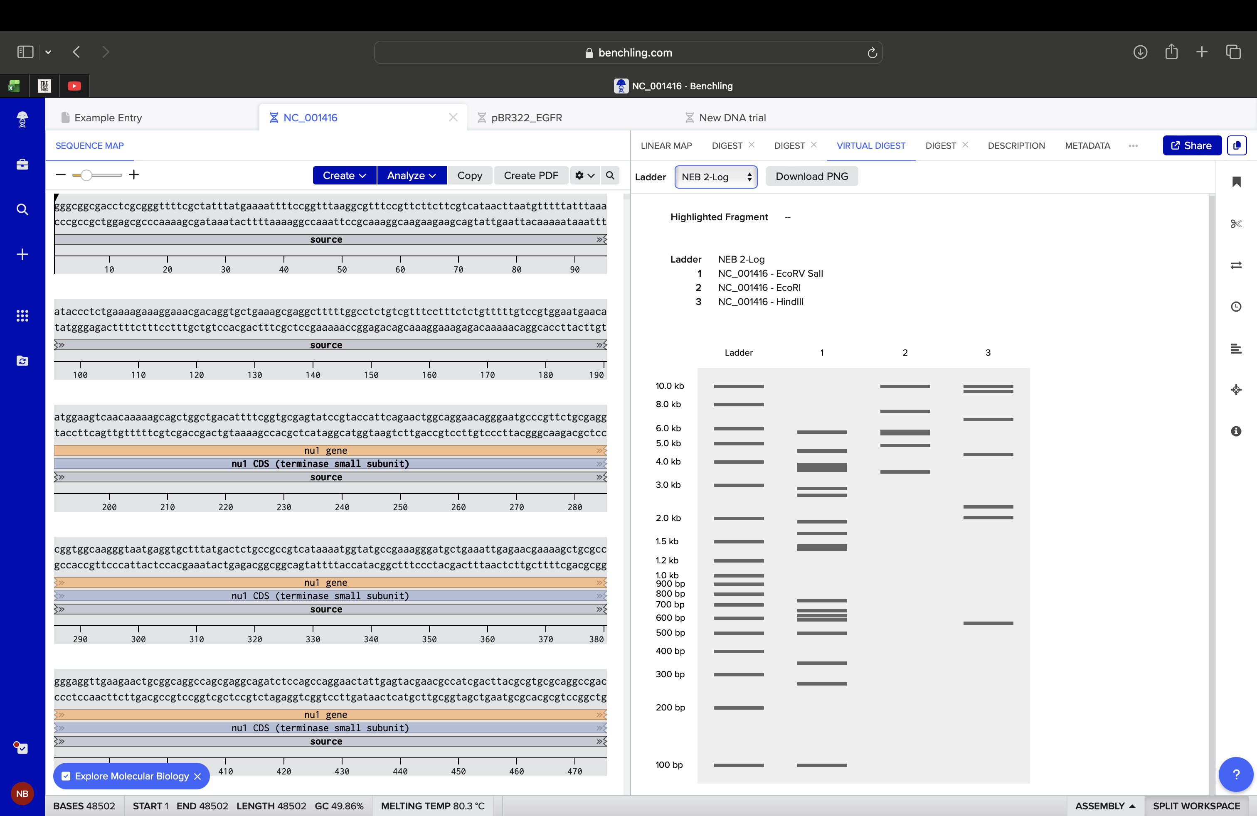Open the CRISPR target icon in right sidebar
This screenshot has width=1257, height=816.
tap(1236, 390)
